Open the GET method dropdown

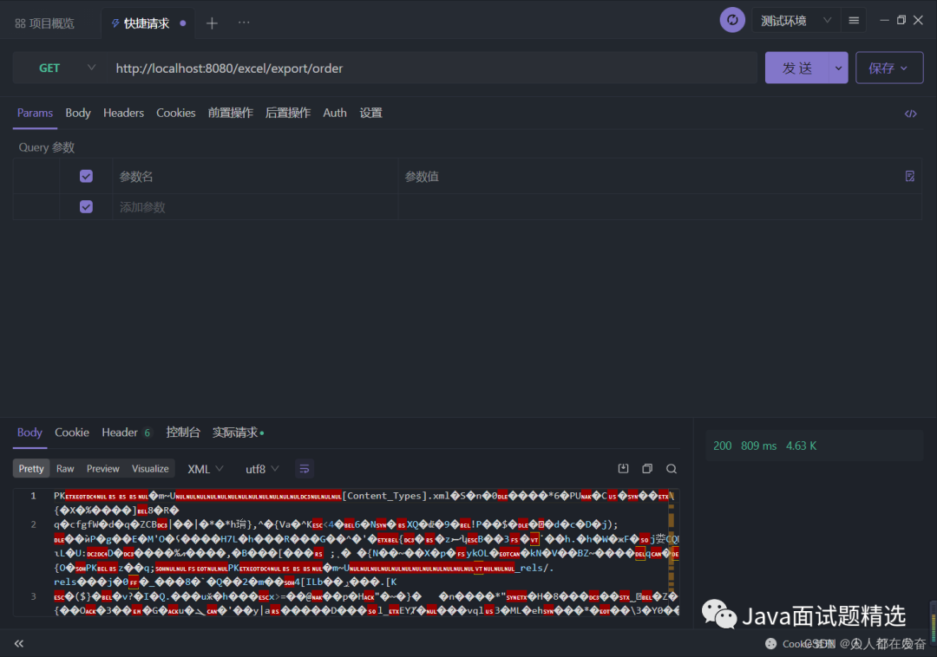click(x=66, y=68)
